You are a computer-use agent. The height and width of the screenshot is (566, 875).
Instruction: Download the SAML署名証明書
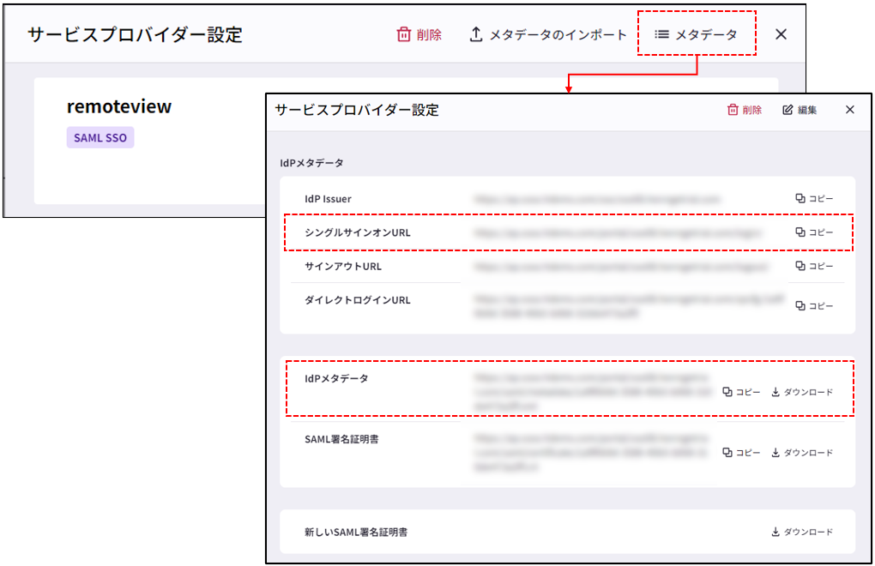[x=802, y=453]
